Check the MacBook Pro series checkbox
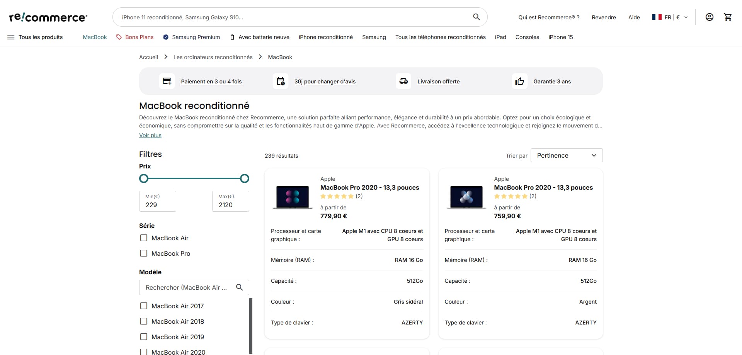This screenshot has width=742, height=355. coord(144,253)
